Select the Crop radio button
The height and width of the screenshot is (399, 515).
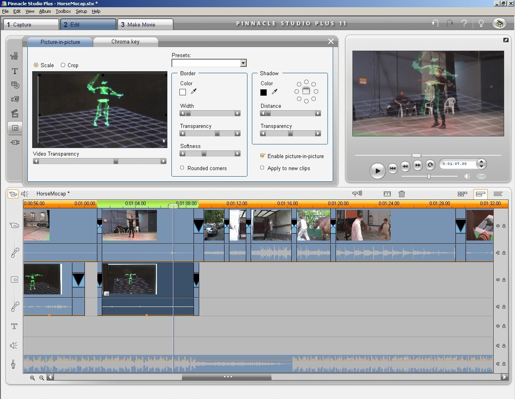pyautogui.click(x=63, y=65)
